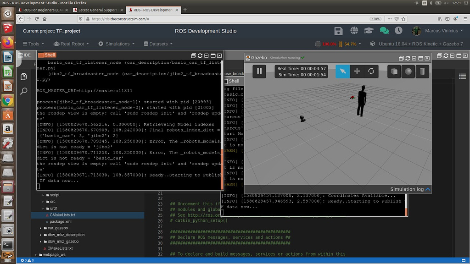Open a new browser tab
Viewport: 470px width, 264px height.
pyautogui.click(x=185, y=10)
